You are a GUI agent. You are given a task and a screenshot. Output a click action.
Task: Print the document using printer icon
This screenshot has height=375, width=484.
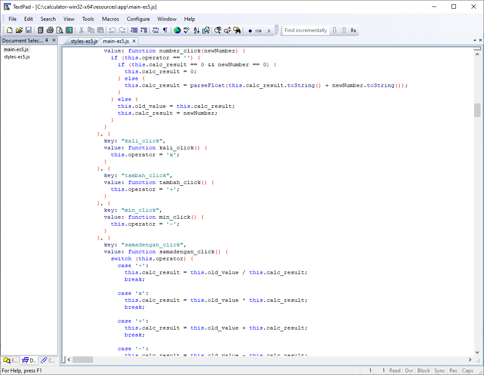coord(50,30)
